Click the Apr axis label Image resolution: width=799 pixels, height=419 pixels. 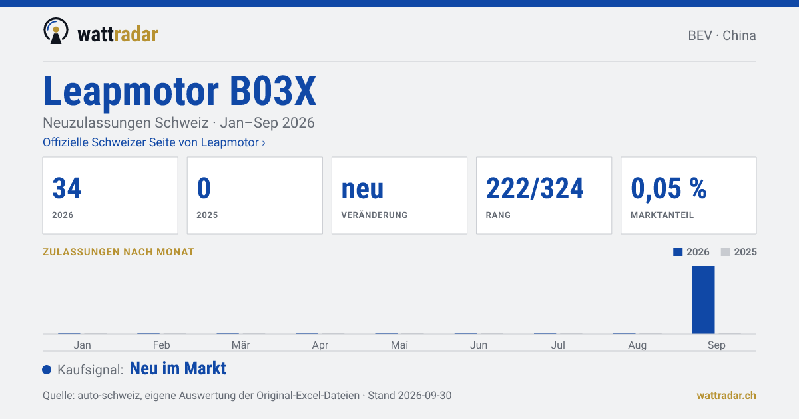tap(320, 345)
